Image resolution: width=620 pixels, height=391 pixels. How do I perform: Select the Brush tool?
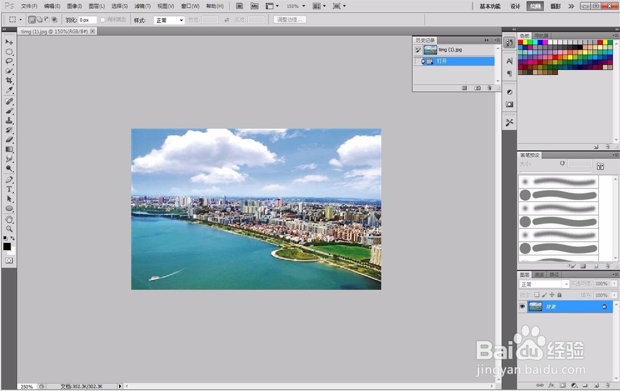coord(9,111)
